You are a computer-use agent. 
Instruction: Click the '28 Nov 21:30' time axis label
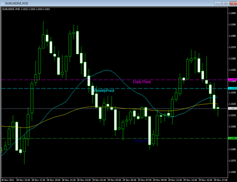[x=69, y=180]
